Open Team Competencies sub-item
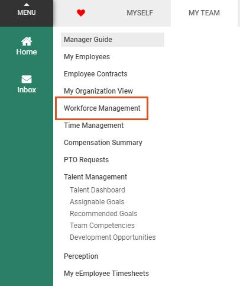Image resolution: width=240 pixels, height=286 pixels. (102, 226)
